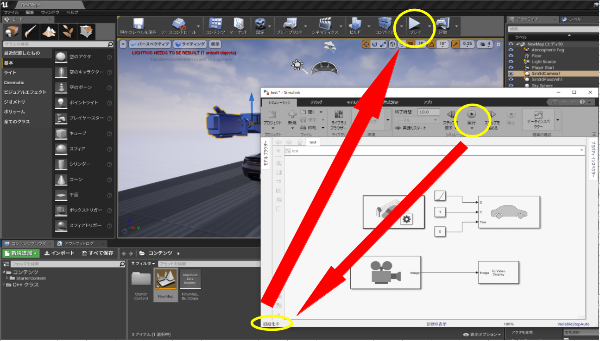Open Source Control dropdown arrow

tap(199, 26)
